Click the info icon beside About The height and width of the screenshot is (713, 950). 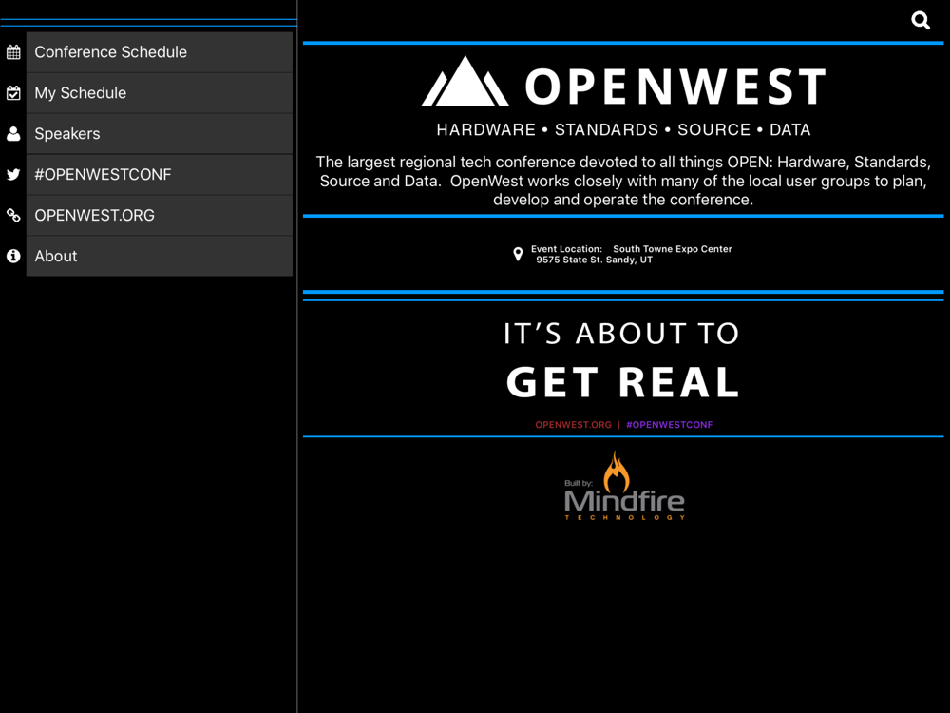tap(13, 256)
